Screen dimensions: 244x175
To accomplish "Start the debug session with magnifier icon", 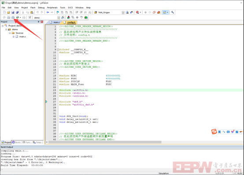I will point(137,12).
